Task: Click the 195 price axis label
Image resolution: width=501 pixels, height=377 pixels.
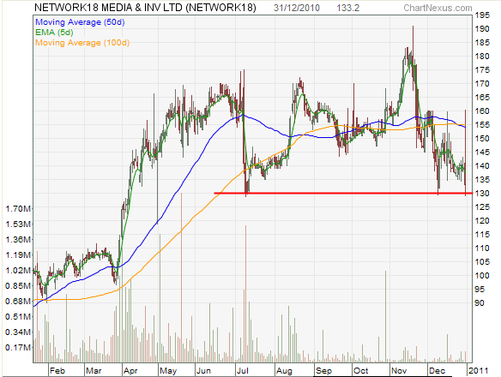Action: (x=482, y=15)
